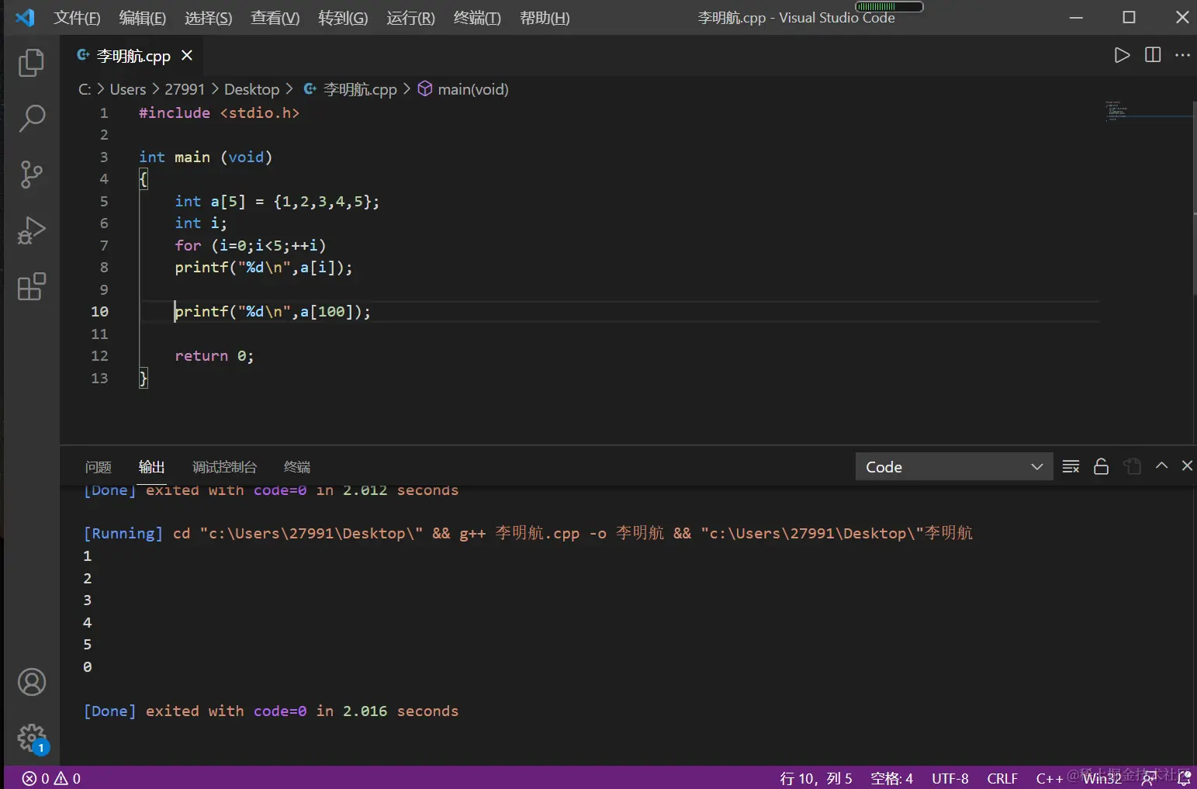Place cursor on the #include <stdio.h> line
Image resolution: width=1197 pixels, height=789 pixels.
tap(219, 112)
